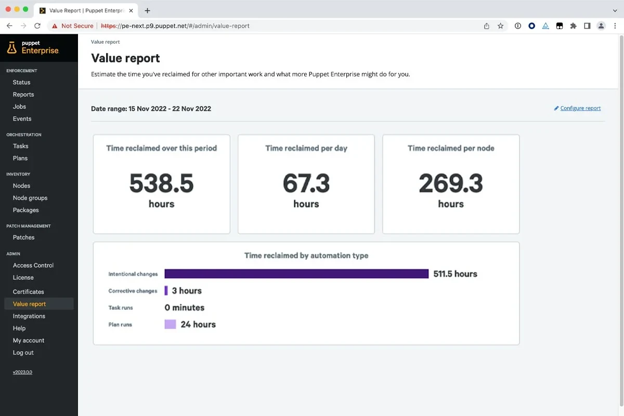Click the Intentional changes dark purple bar

pyautogui.click(x=296, y=274)
